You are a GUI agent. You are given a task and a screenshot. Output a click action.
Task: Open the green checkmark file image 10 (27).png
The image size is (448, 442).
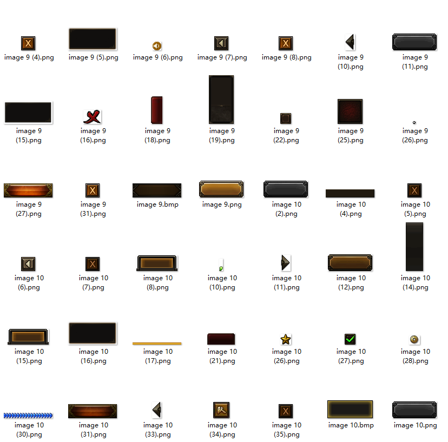[x=350, y=339]
